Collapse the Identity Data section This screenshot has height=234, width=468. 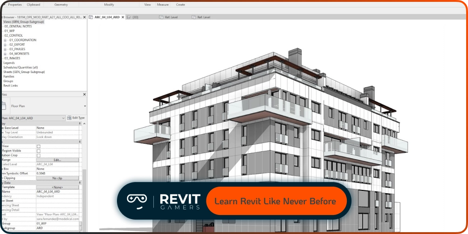click(80, 182)
